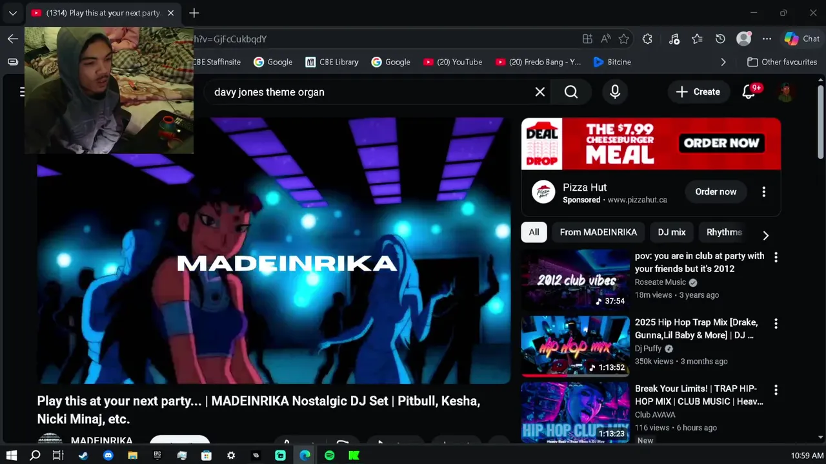Close the YouTube party tab

pos(170,13)
